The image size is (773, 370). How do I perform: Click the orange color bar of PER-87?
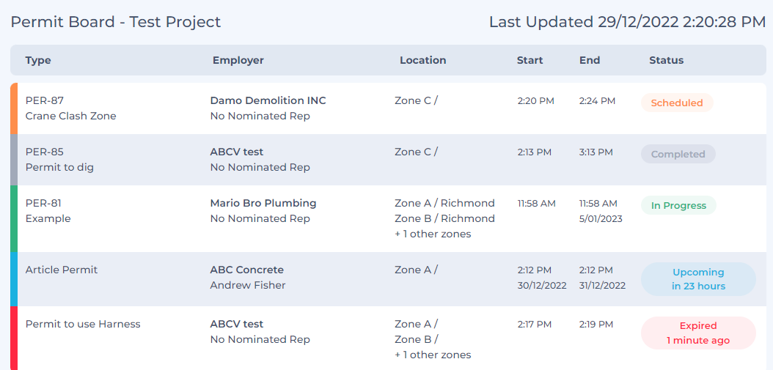coord(14,108)
